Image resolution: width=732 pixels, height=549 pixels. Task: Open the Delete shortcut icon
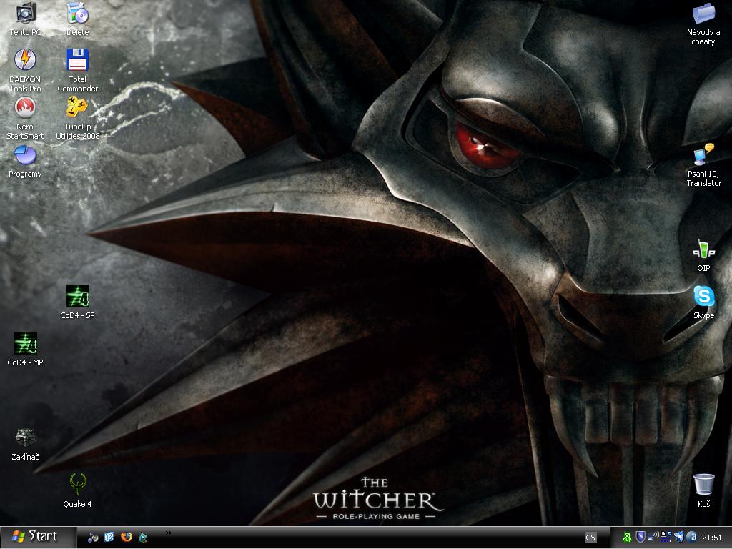[x=77, y=19]
